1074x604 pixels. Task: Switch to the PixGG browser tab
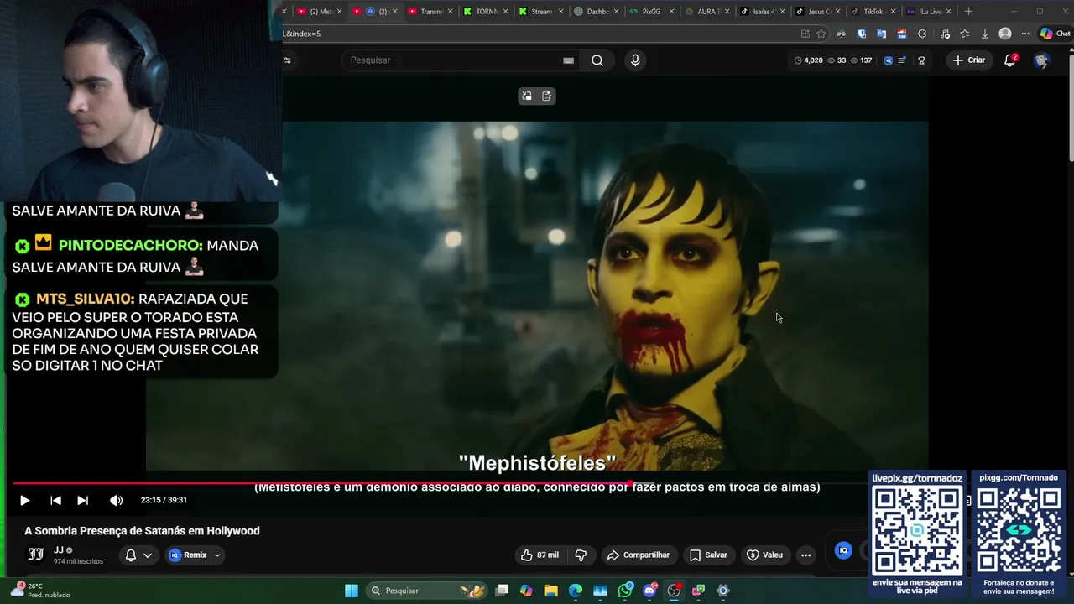tap(651, 12)
